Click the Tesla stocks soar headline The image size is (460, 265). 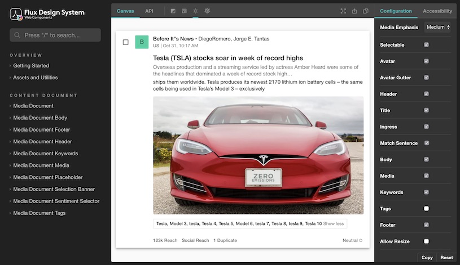[x=228, y=58]
